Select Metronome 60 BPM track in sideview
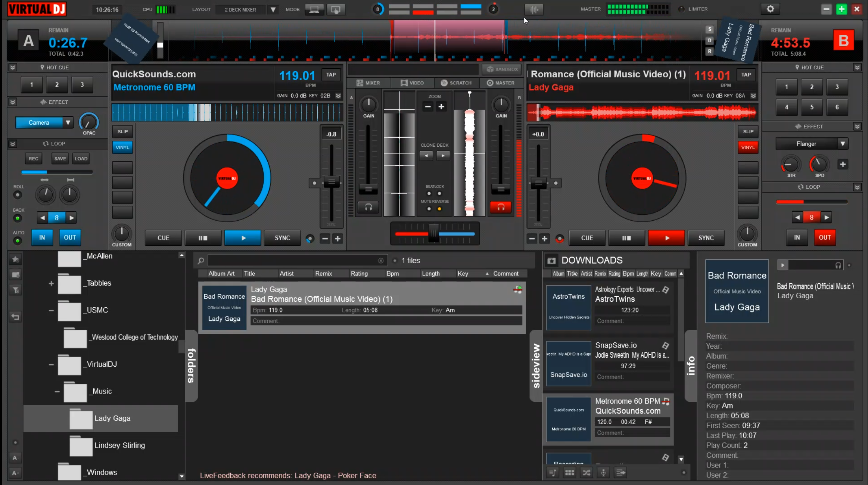 (x=608, y=419)
